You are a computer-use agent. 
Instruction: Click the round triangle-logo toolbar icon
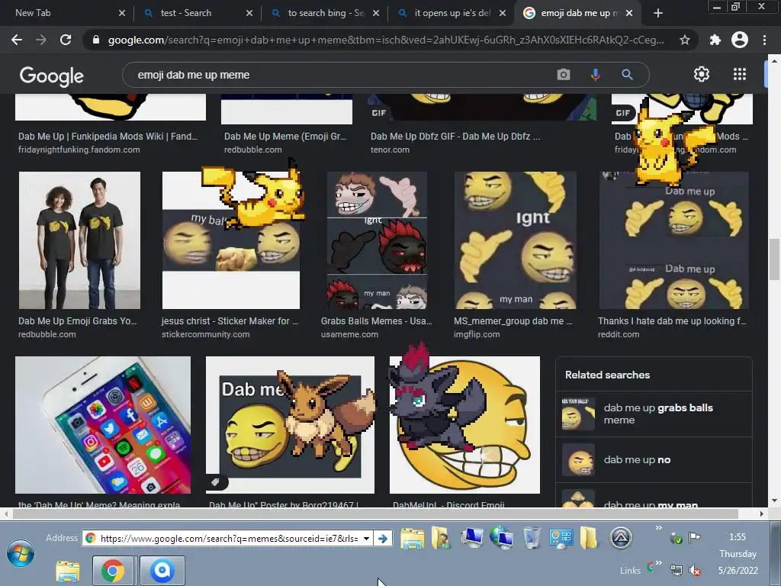621,538
